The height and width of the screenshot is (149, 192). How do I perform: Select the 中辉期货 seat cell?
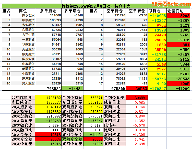pos(23,74)
